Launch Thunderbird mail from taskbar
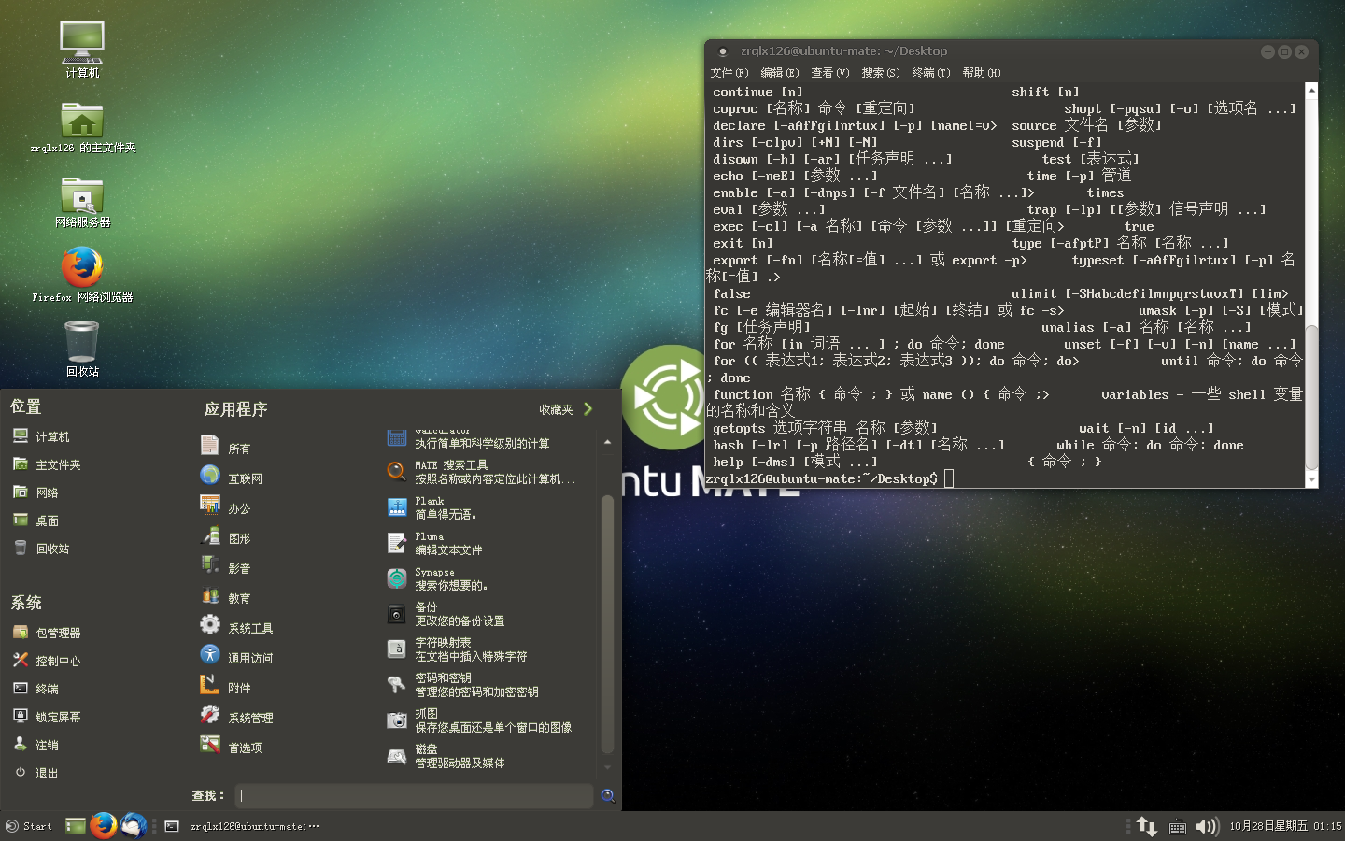This screenshot has height=841, width=1345. tap(134, 826)
